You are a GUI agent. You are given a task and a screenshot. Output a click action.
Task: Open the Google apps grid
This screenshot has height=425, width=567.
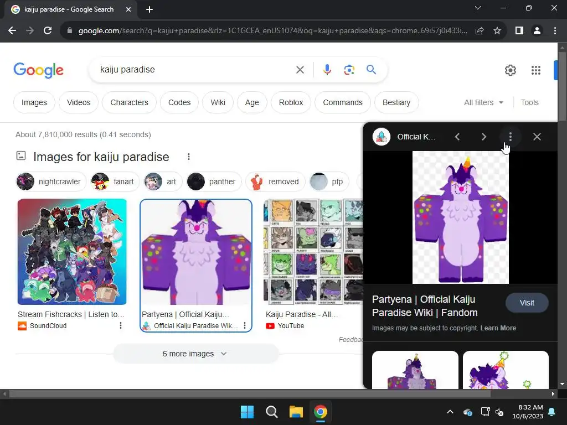[x=536, y=70]
